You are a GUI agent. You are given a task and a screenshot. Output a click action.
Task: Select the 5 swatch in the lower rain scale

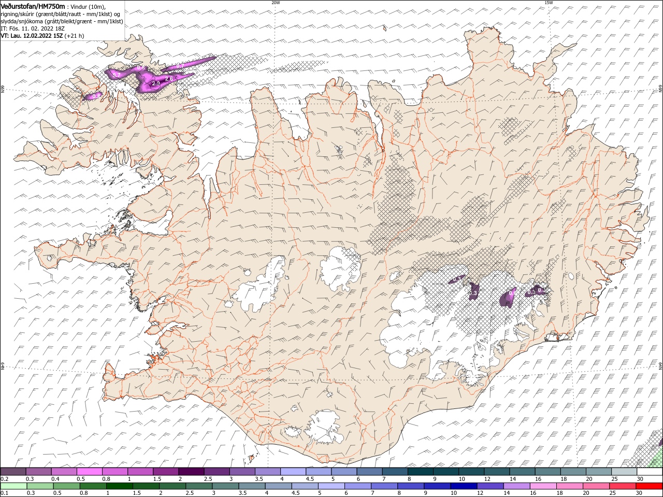pyautogui.click(x=331, y=486)
